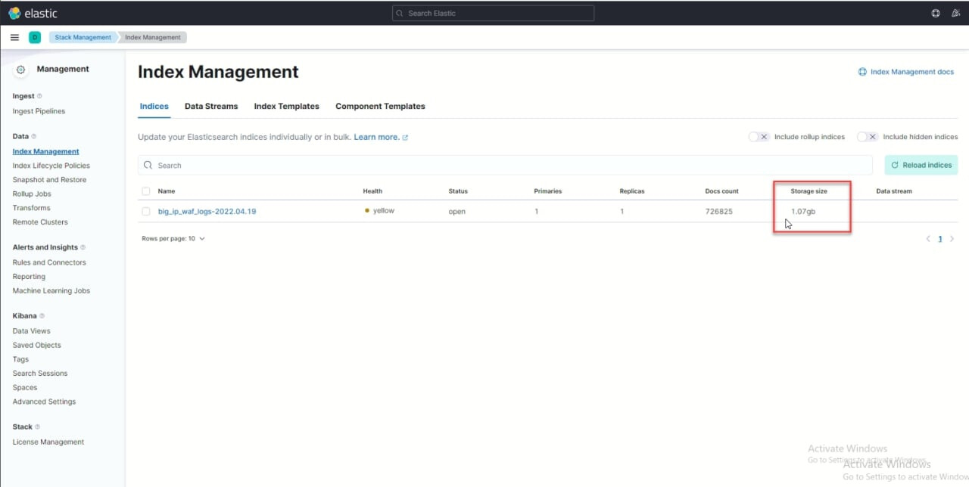Image resolution: width=969 pixels, height=487 pixels.
Task: Click the external link icon after Learn more
Action: click(405, 138)
